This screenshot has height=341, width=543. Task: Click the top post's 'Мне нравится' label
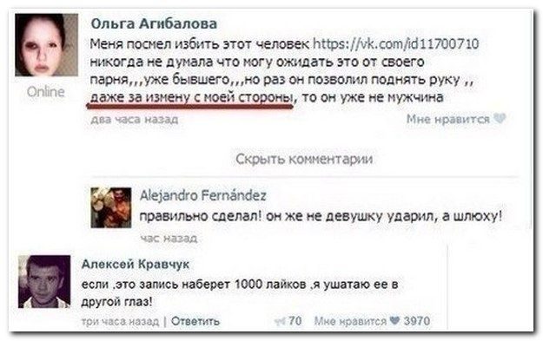pos(448,119)
